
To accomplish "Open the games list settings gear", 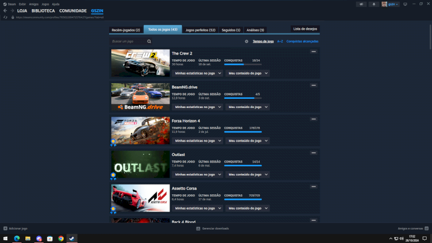I will (x=246, y=41).
